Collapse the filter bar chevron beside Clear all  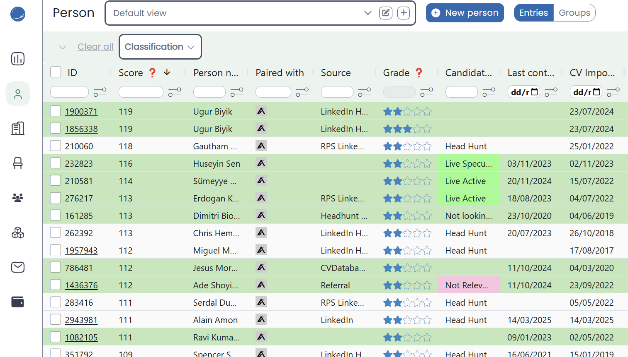point(63,47)
